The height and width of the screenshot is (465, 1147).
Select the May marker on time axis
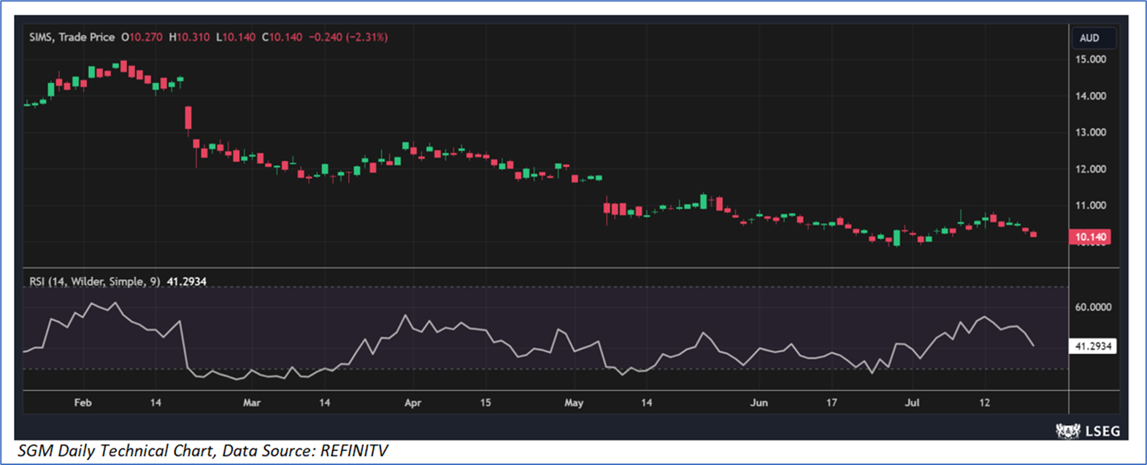coord(574,402)
